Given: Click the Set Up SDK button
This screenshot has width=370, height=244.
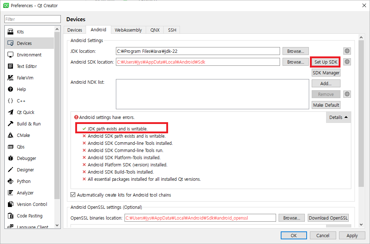Looking at the screenshot, I should tap(326, 62).
